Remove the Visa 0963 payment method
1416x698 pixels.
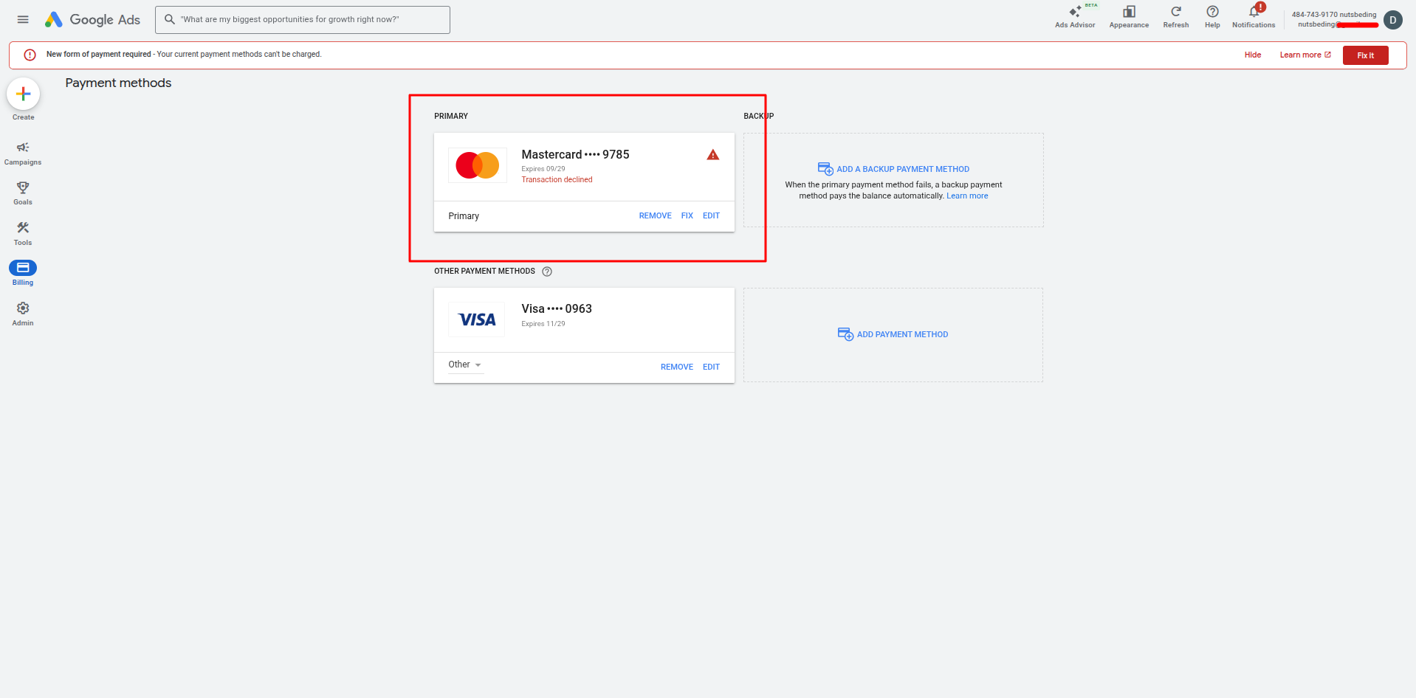pos(676,367)
